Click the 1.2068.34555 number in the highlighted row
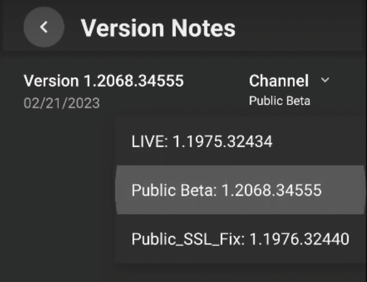Image resolution: width=367 pixels, height=282 pixels. (272, 190)
